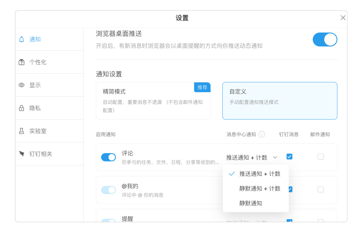Image resolution: width=362 pixels, height=233 pixels.
Task: Select the 自定义 notification mode card
Action: pyautogui.click(x=280, y=101)
